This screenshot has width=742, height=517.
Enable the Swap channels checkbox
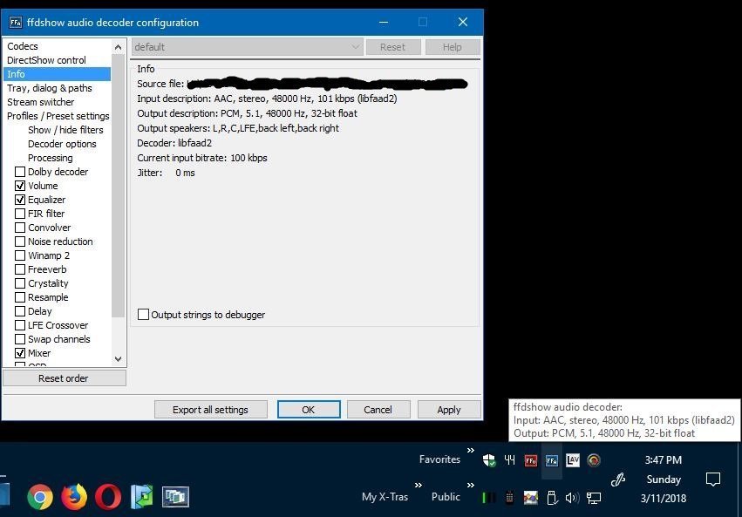click(20, 339)
